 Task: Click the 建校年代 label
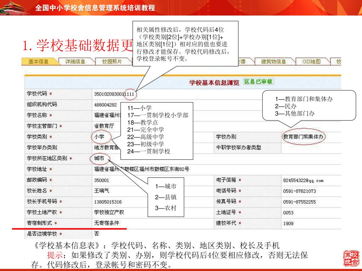tap(226, 223)
